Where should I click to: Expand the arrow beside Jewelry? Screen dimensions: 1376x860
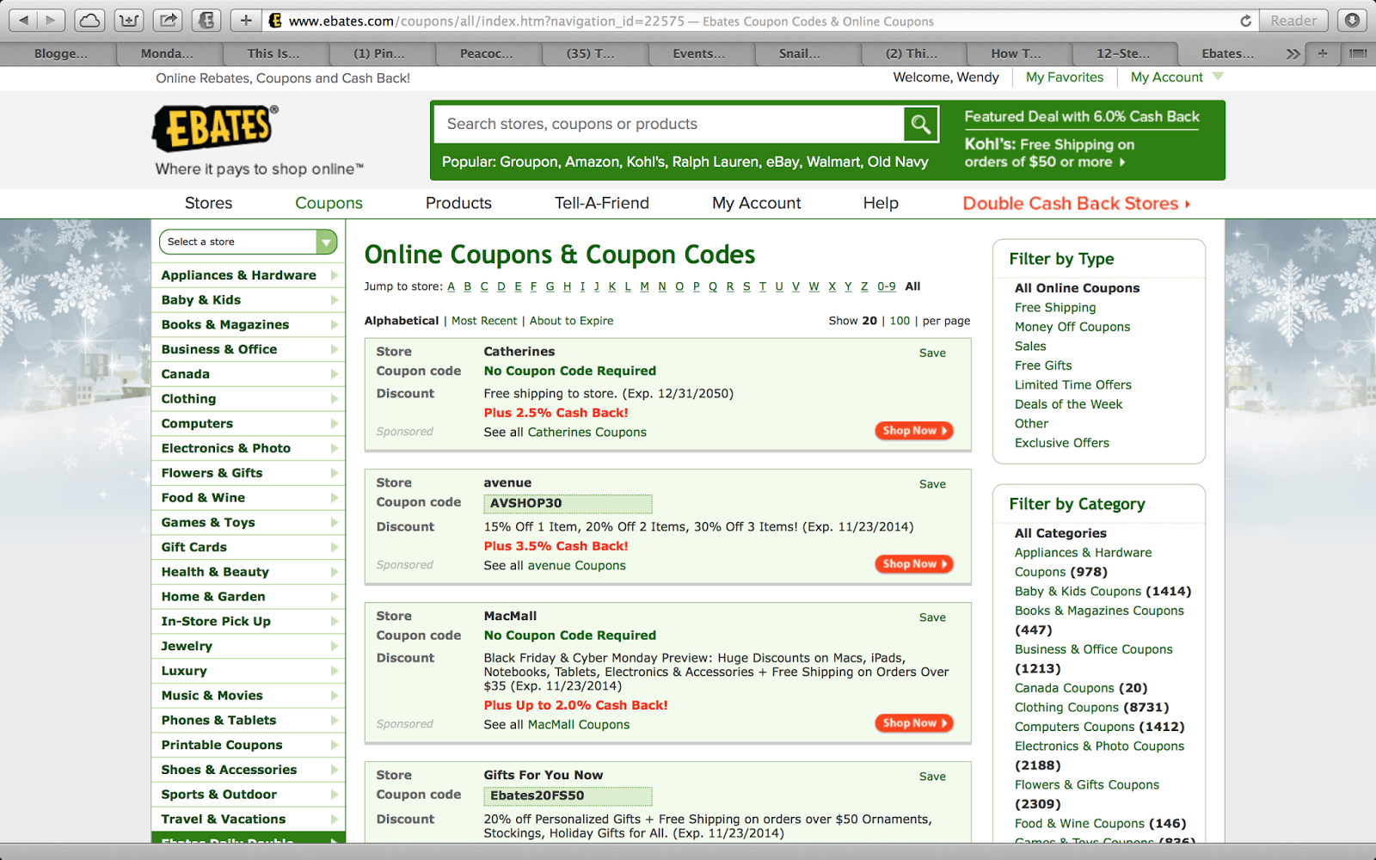[x=334, y=646]
